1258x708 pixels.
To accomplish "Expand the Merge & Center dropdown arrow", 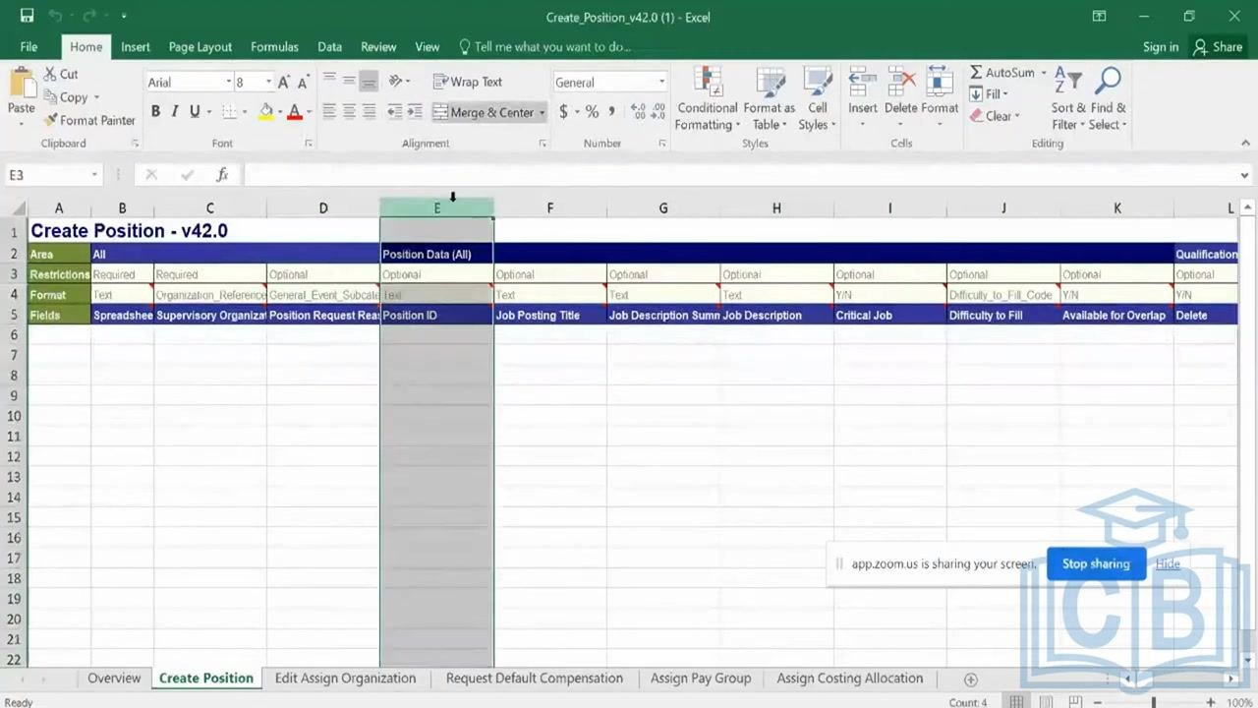I will coord(542,112).
